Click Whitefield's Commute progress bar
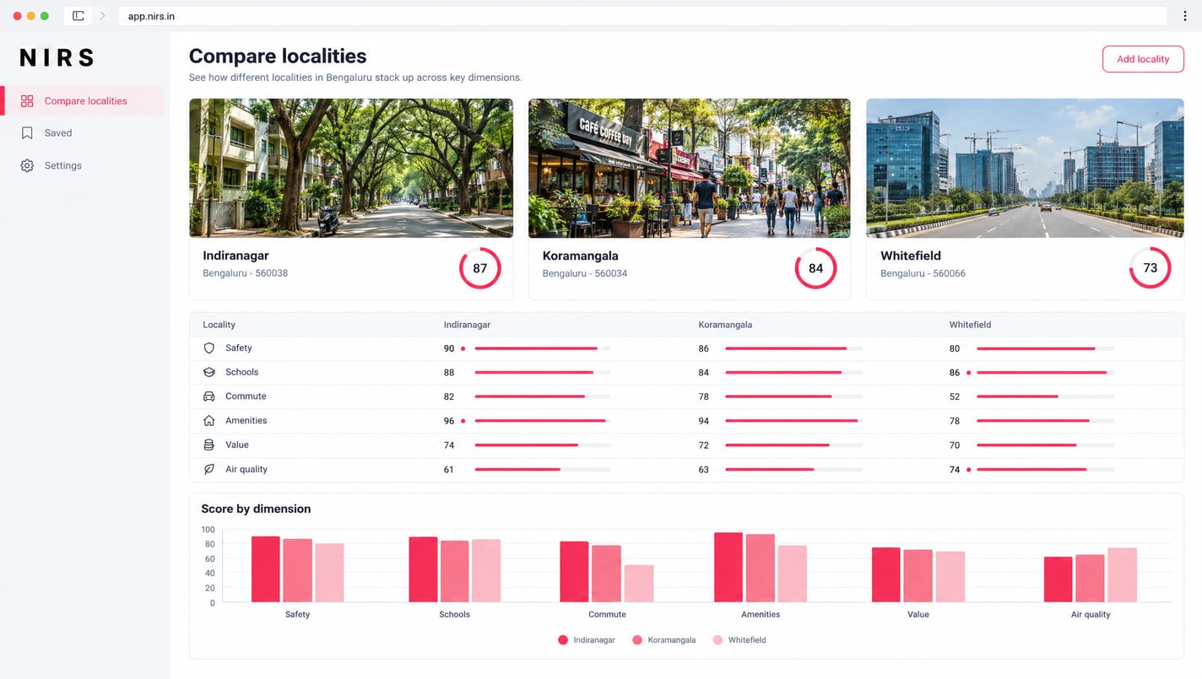 [1045, 396]
